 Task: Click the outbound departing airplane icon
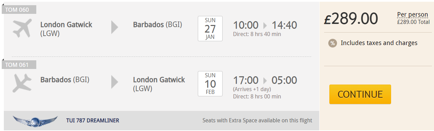coord(23,28)
